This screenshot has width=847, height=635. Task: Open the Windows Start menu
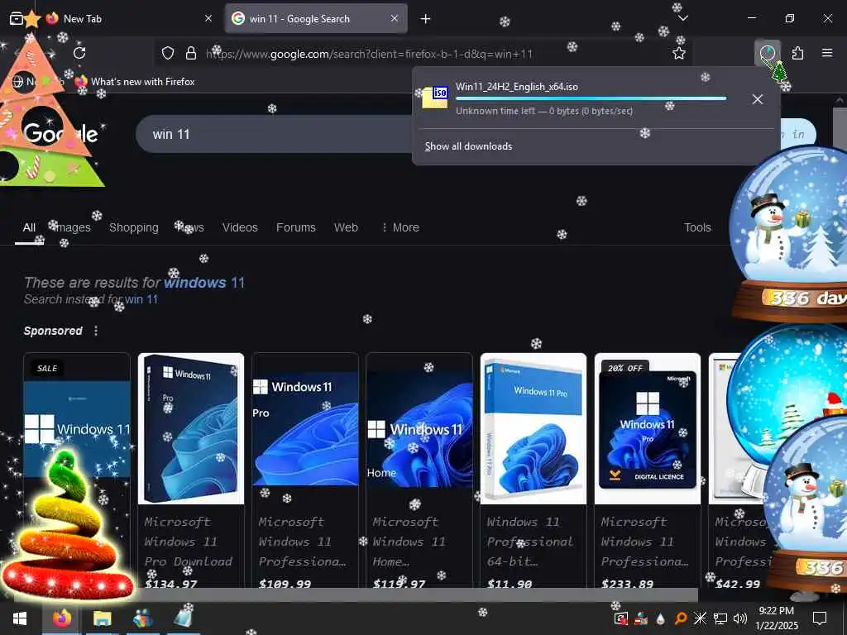tap(20, 618)
